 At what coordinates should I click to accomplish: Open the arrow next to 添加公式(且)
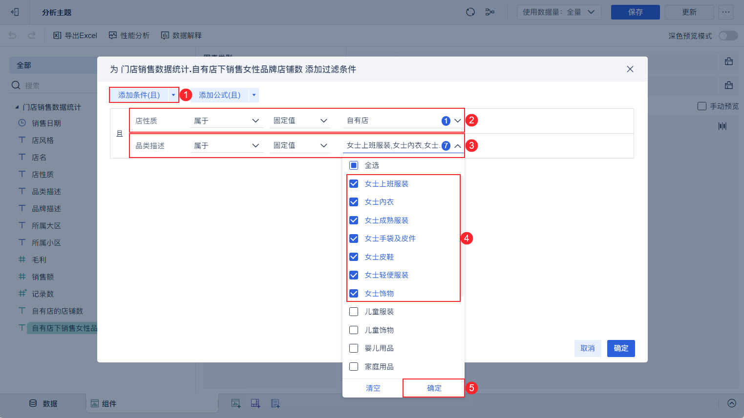[x=254, y=95]
